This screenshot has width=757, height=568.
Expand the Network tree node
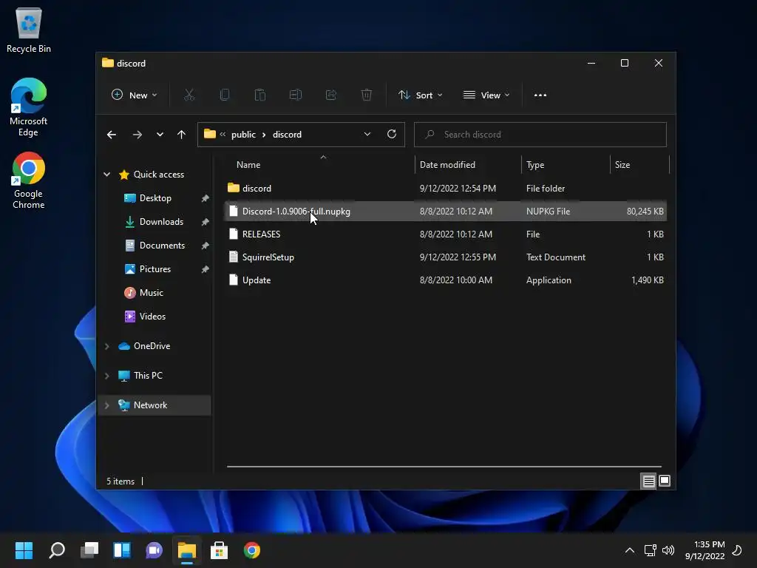click(106, 405)
